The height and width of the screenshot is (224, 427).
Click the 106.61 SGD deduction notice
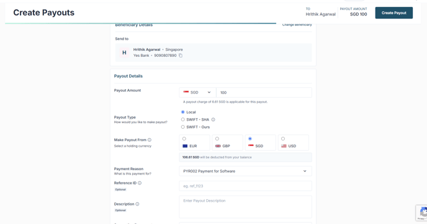[x=245, y=157]
